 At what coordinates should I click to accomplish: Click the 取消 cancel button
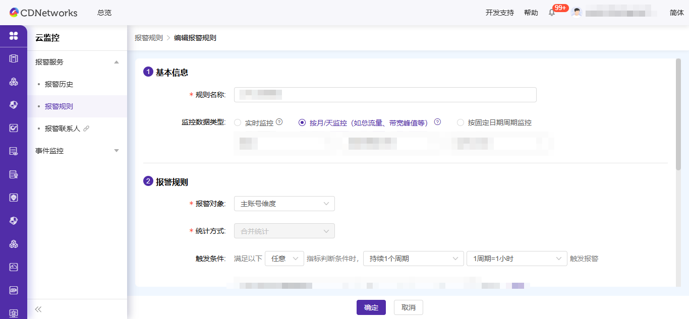click(x=409, y=307)
